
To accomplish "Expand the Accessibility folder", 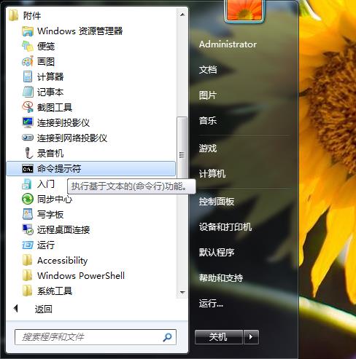I will 55,260.
